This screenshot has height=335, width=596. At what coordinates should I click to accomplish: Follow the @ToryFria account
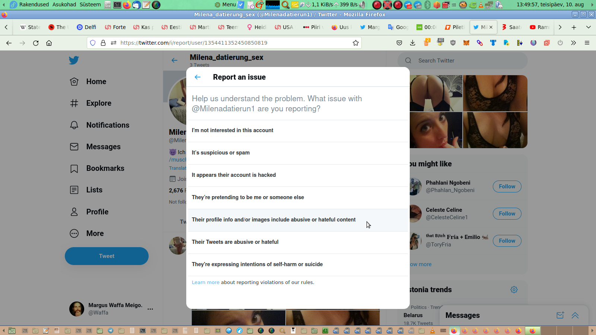point(507,241)
